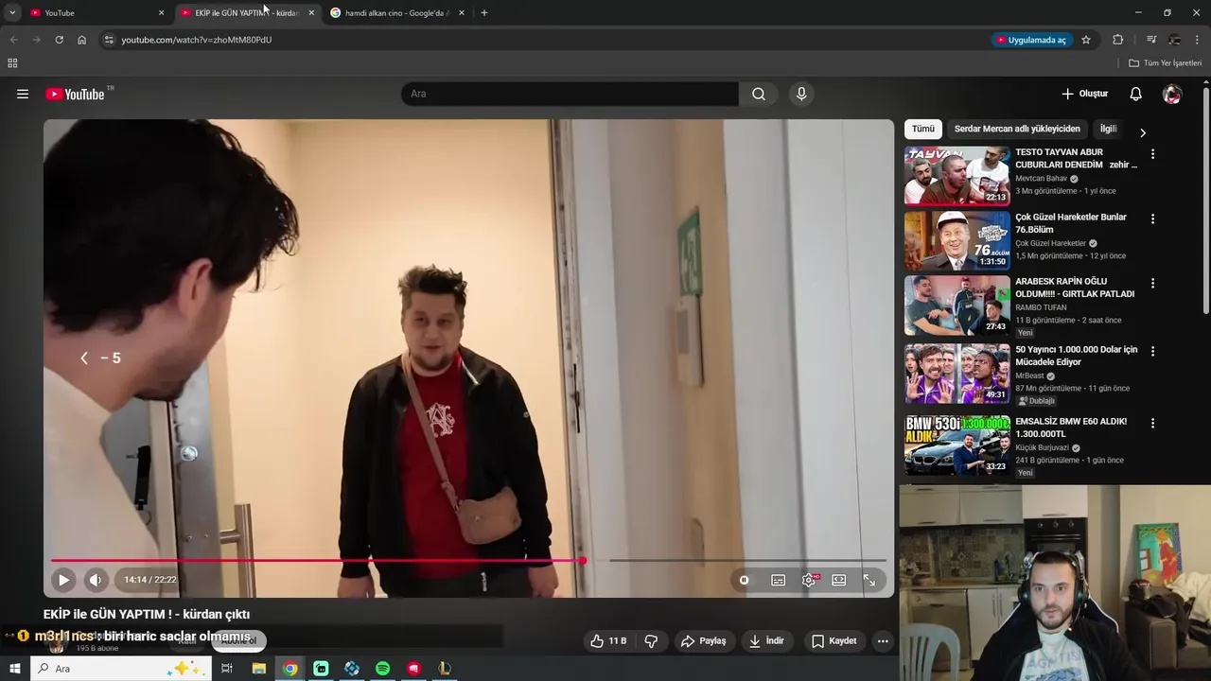1211x681 pixels.
Task: Open League of Legends from the taskbar
Action: pyautogui.click(x=445, y=669)
